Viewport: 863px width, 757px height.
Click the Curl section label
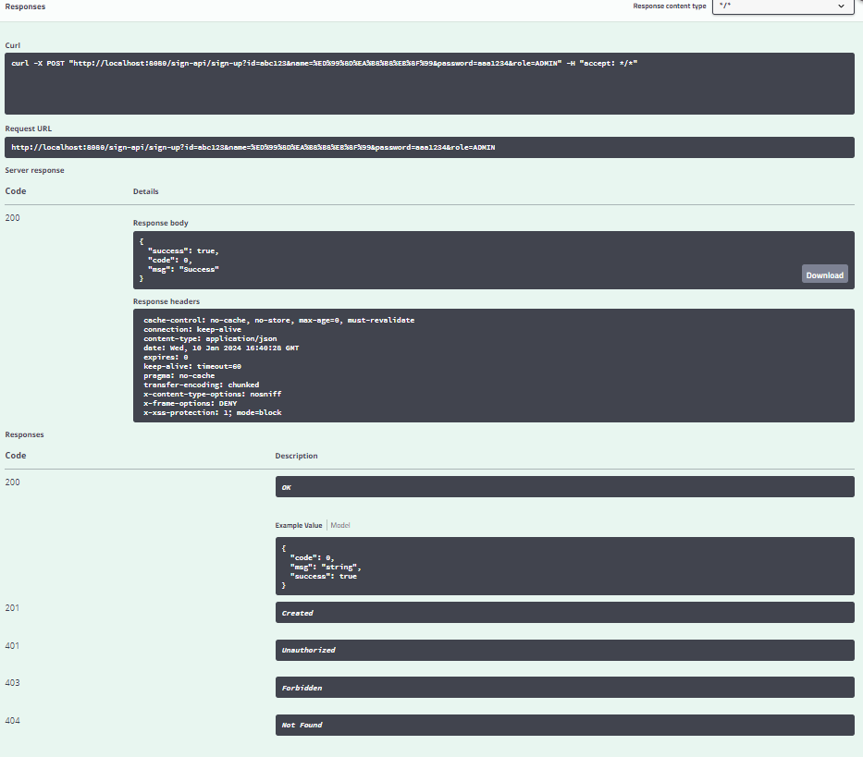pos(13,45)
